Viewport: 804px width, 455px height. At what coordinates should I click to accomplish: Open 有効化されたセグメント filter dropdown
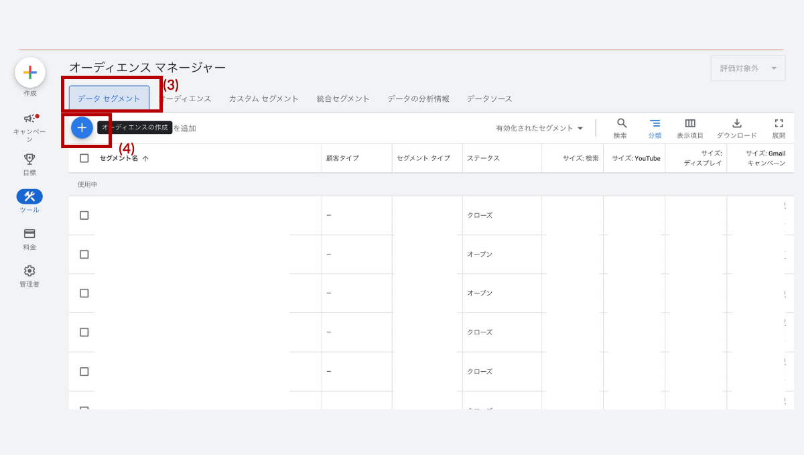tap(539, 128)
